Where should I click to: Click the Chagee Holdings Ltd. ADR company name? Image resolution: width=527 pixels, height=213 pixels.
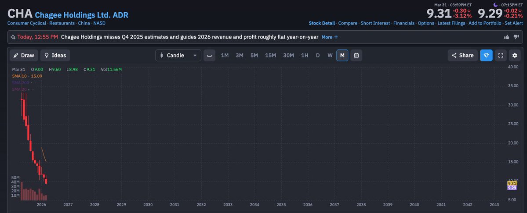82,15
